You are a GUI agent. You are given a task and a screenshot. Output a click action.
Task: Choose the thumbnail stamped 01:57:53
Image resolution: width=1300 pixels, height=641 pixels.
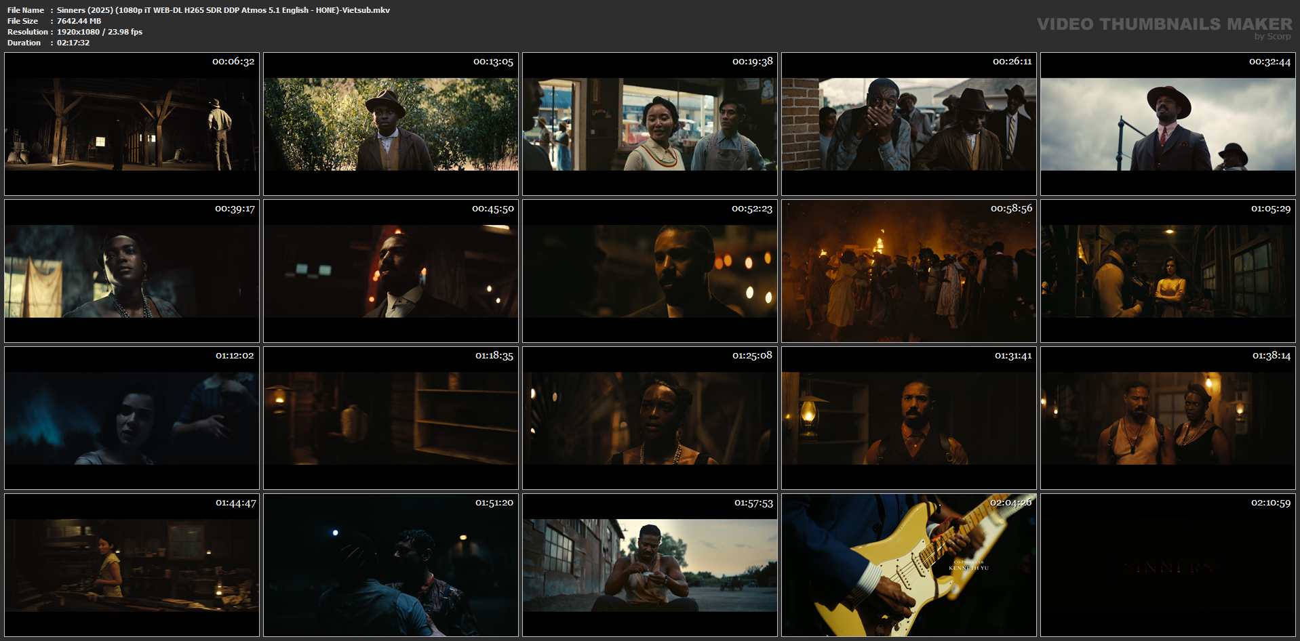pyautogui.click(x=650, y=565)
